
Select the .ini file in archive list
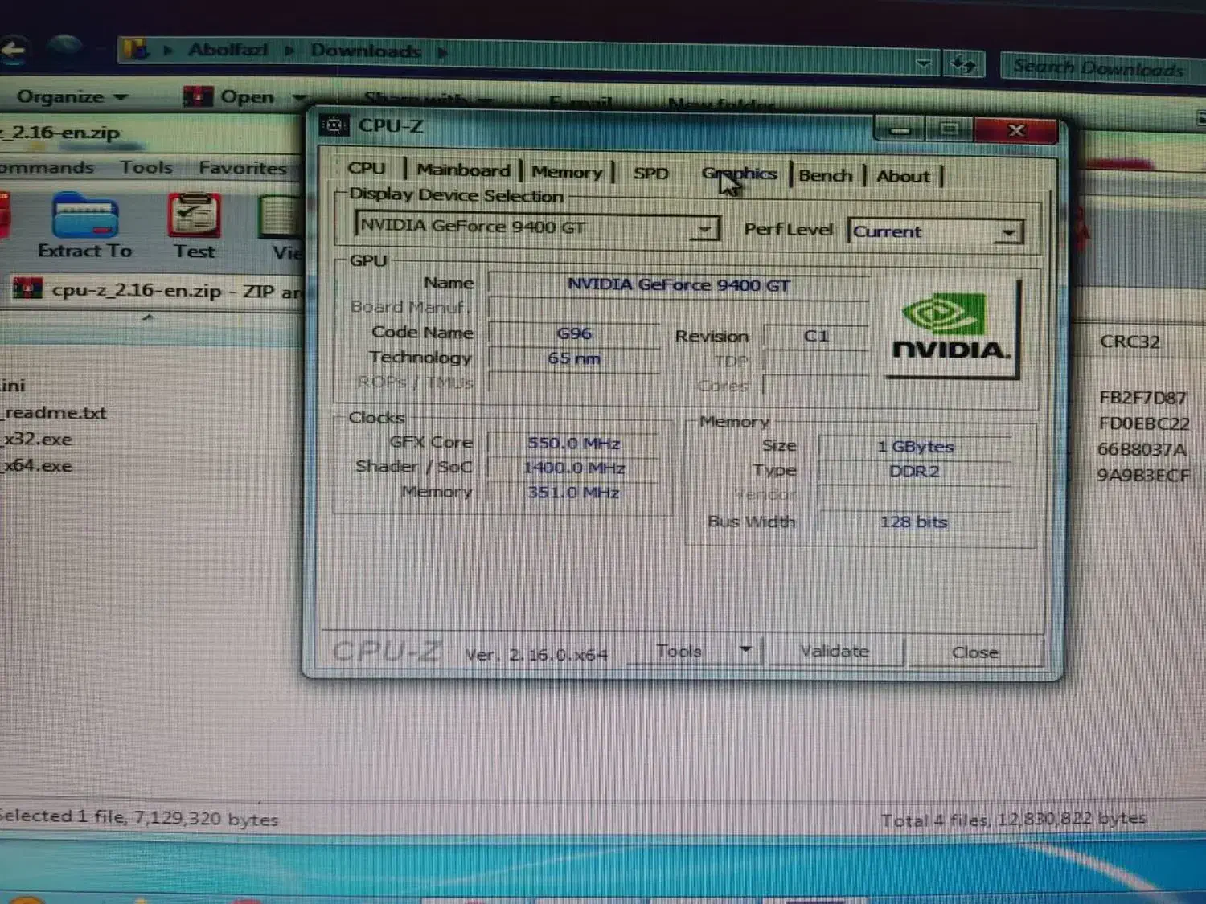pos(13,386)
